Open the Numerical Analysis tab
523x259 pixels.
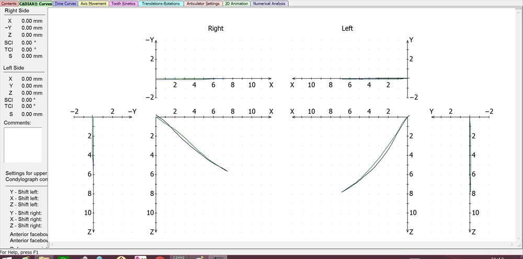tap(269, 3)
